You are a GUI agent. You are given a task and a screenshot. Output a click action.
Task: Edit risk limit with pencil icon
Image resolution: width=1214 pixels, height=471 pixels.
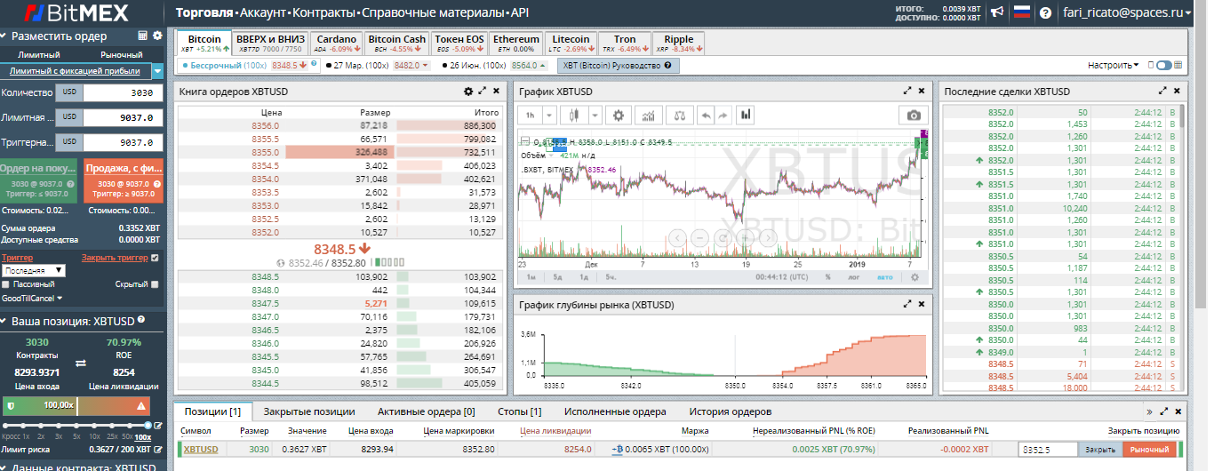coord(158,451)
